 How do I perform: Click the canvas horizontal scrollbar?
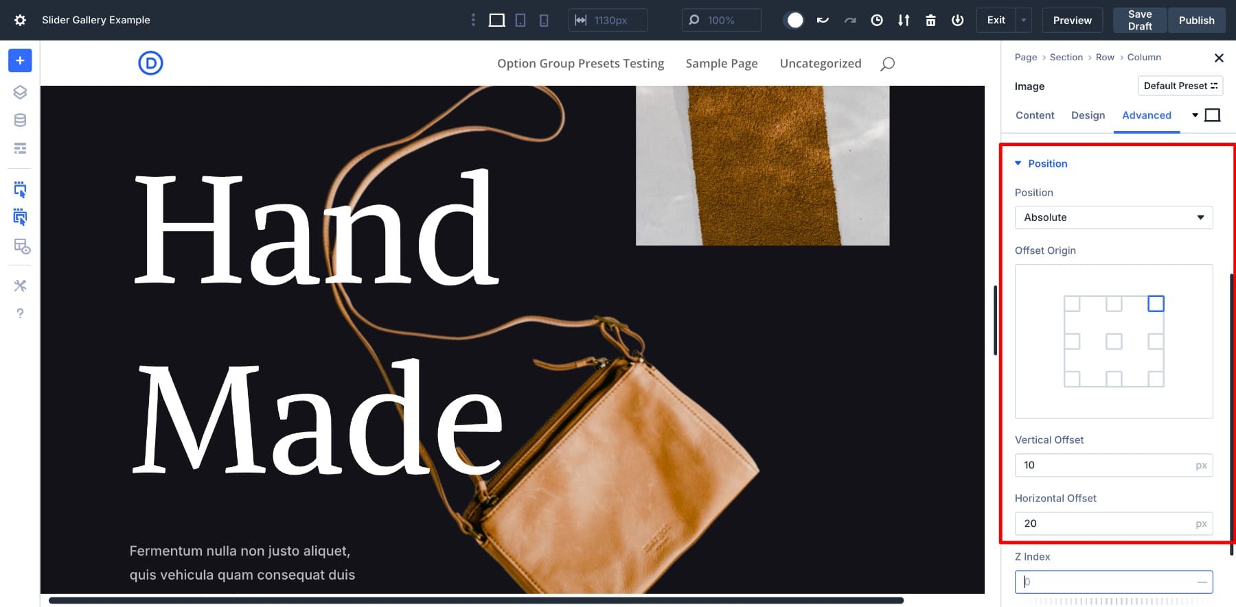coord(476,601)
